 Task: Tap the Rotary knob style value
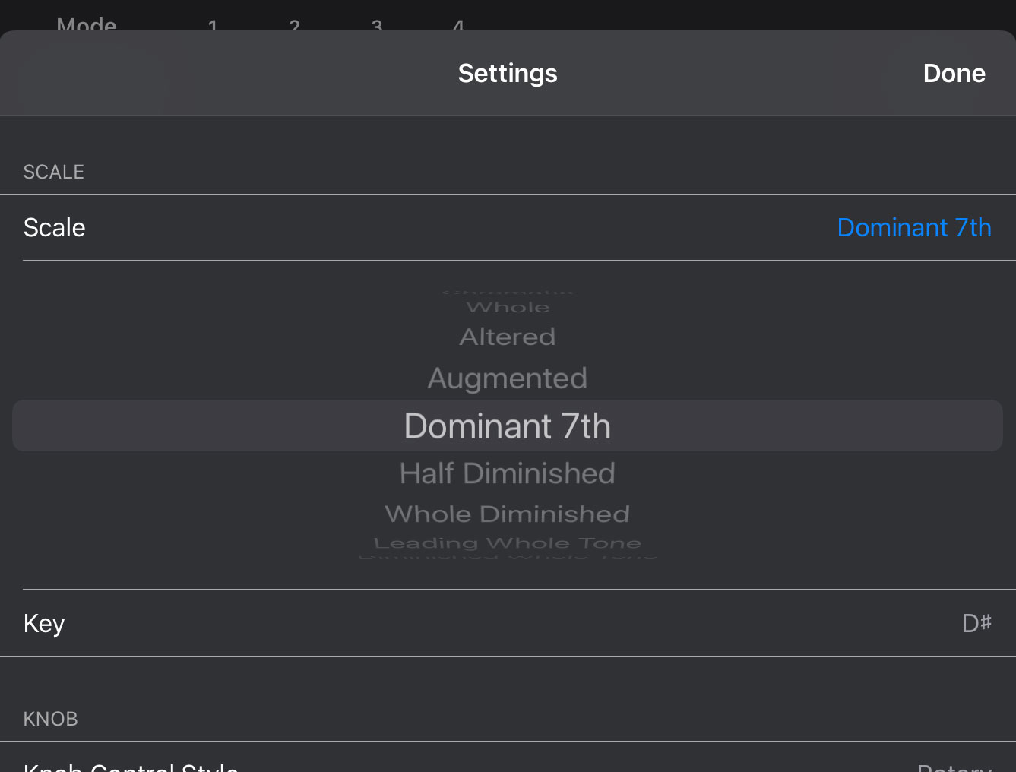coord(954,767)
